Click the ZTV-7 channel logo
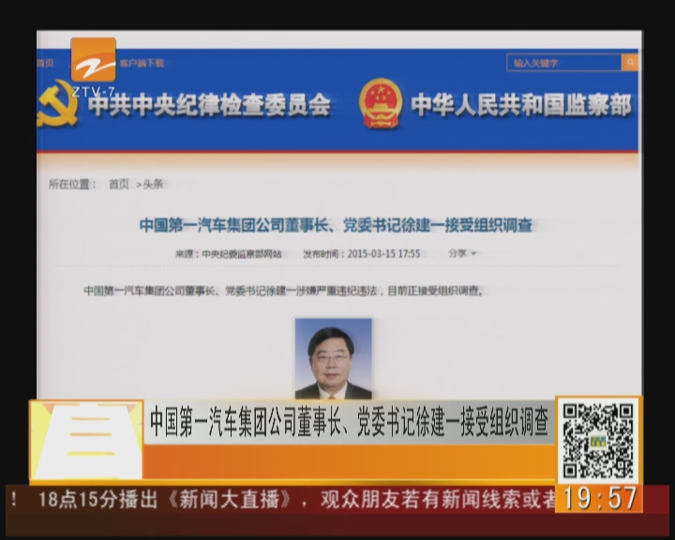Viewport: 675px width, 540px height. (94, 67)
